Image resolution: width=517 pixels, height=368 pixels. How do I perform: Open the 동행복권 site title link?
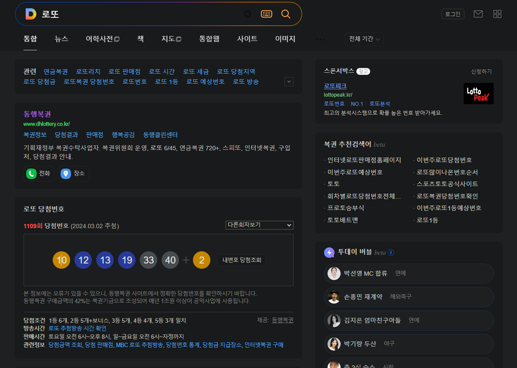point(37,114)
